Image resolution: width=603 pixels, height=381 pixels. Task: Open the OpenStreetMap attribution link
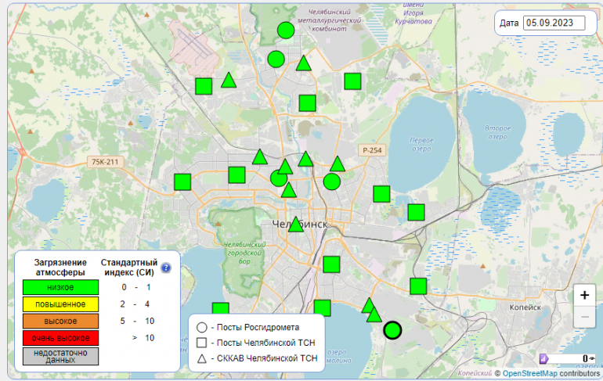pyautogui.click(x=529, y=373)
